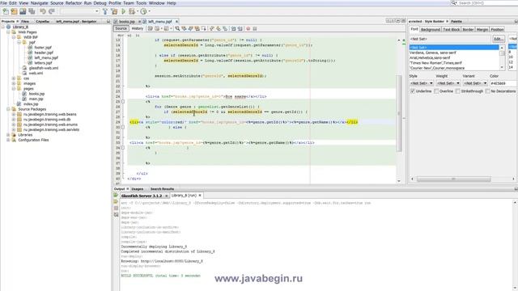Select glassfish-web.xml in Projects tree
Viewport: 518px width, 291px height.
pos(44,68)
